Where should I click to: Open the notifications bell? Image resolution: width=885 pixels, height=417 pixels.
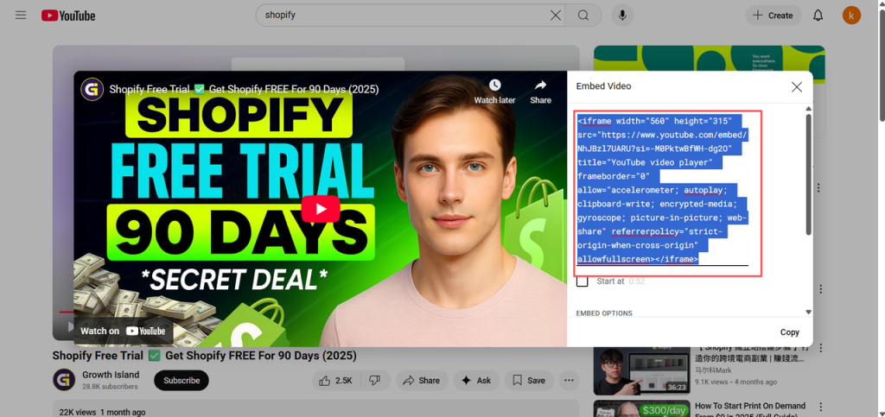[x=818, y=16]
